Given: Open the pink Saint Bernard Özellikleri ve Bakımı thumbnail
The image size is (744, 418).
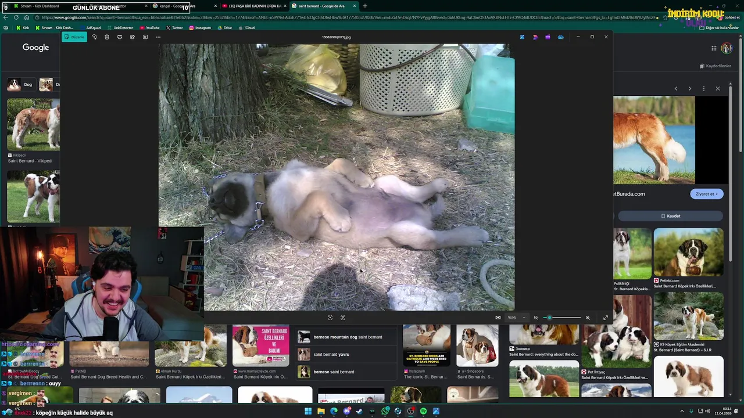Looking at the screenshot, I should (x=260, y=345).
